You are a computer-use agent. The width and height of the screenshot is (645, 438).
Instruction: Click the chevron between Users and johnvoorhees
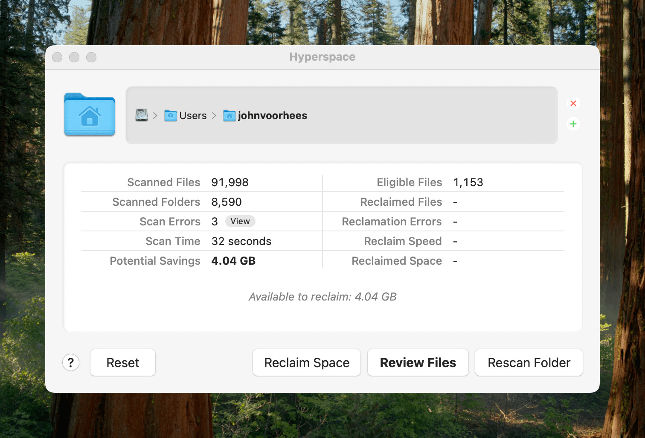tap(214, 115)
